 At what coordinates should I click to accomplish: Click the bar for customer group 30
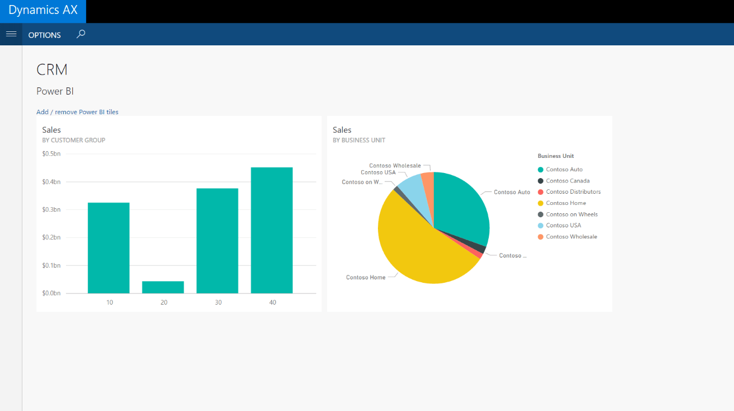(217, 241)
